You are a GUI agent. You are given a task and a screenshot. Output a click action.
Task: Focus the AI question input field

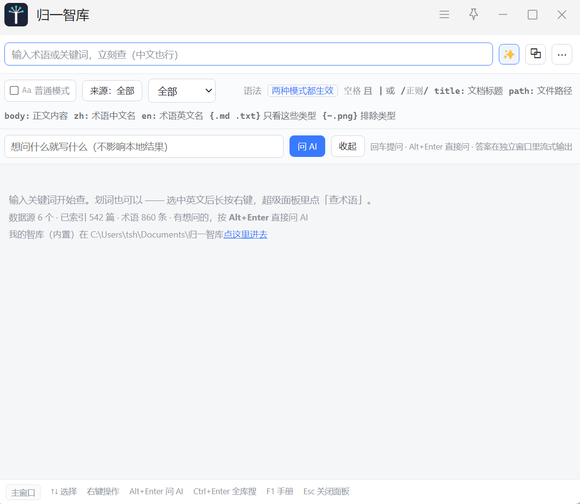[144, 147]
